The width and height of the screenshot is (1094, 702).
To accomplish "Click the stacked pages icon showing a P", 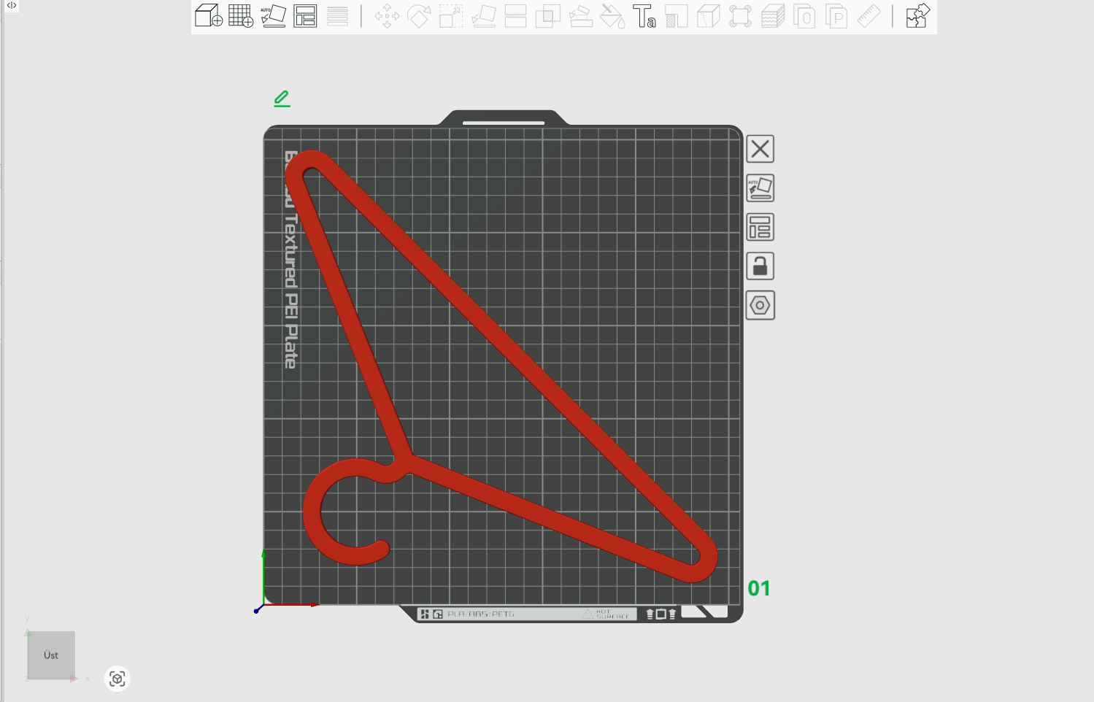I will tap(836, 16).
